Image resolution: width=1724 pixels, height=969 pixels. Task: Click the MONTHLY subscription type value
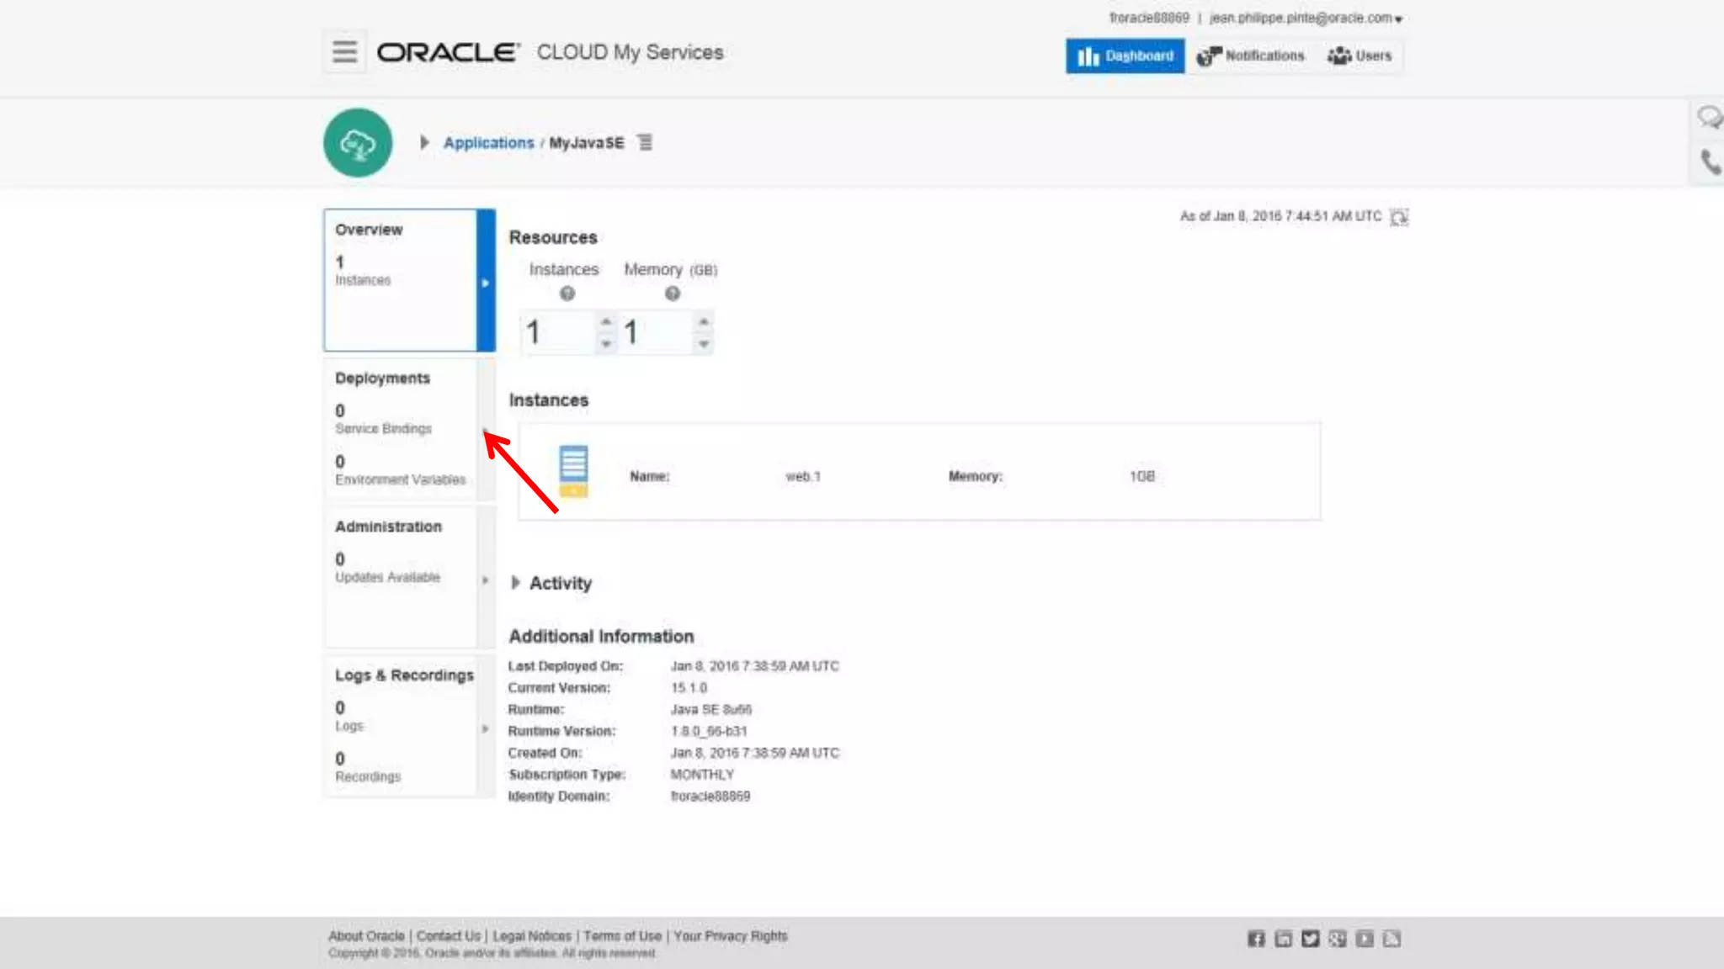(x=702, y=774)
